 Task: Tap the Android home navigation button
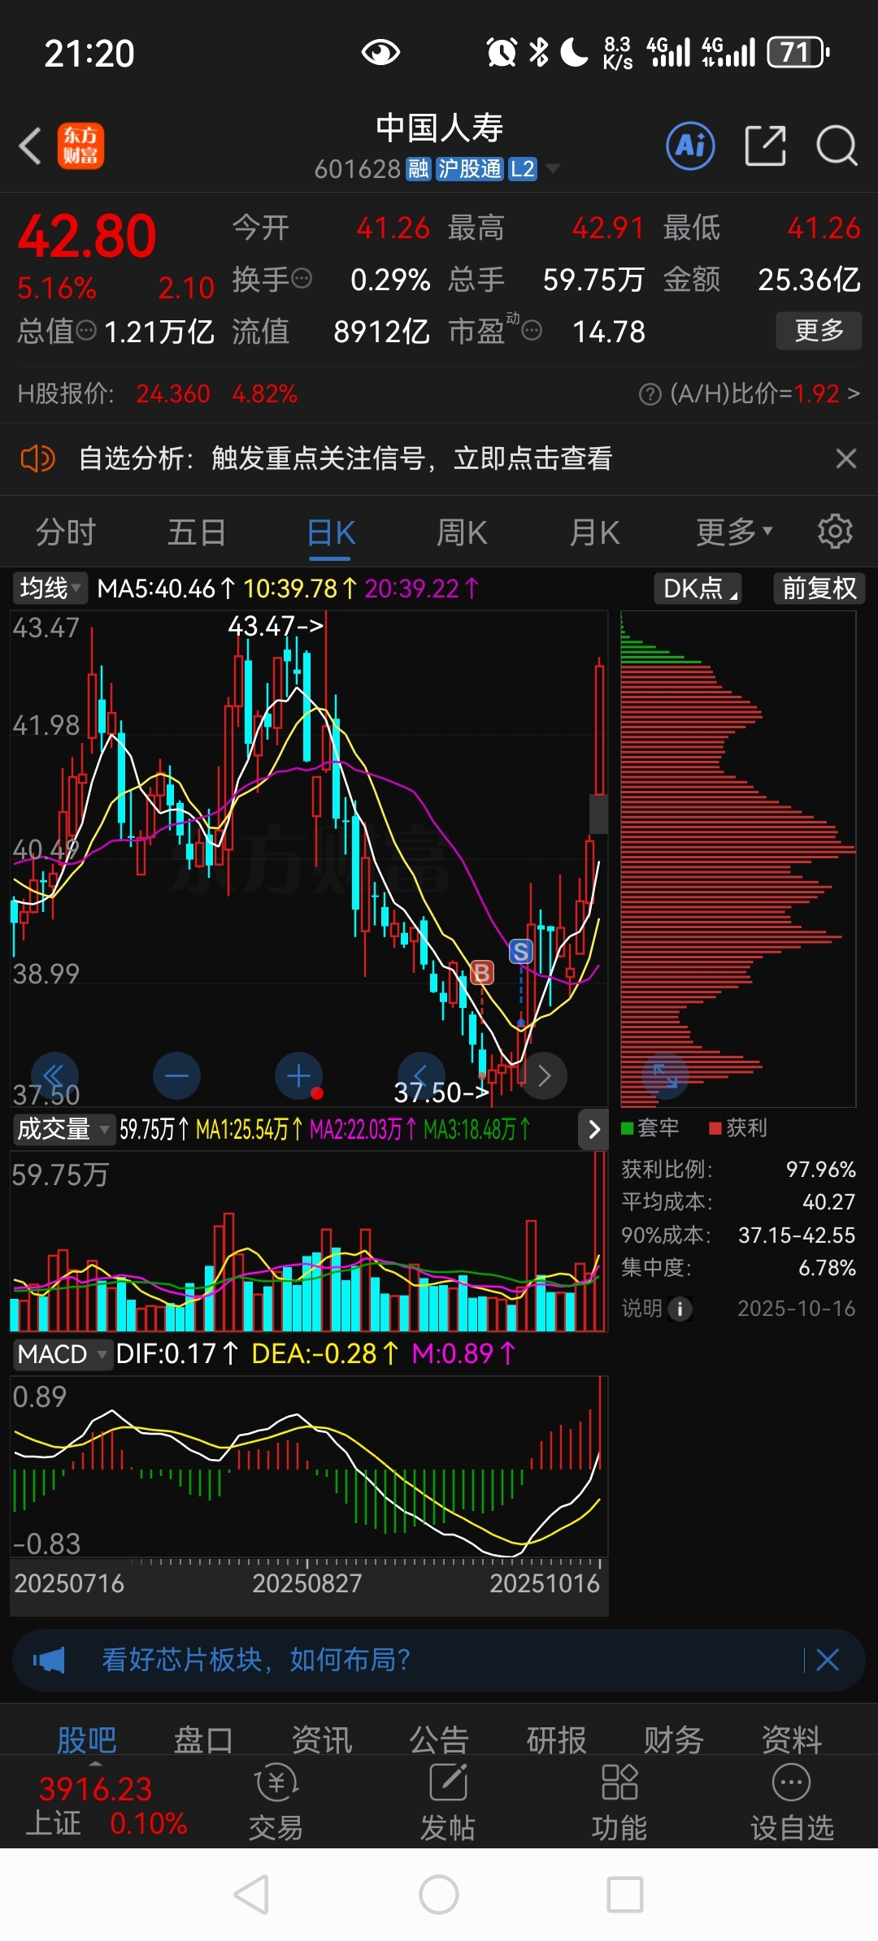point(439,1895)
